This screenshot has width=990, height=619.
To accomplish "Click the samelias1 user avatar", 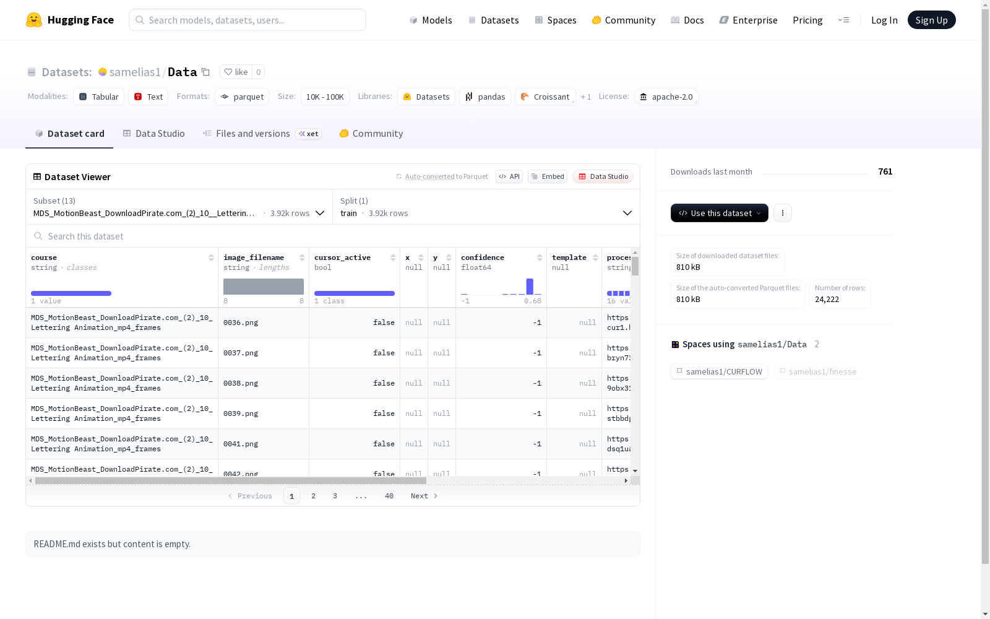I will point(103,72).
